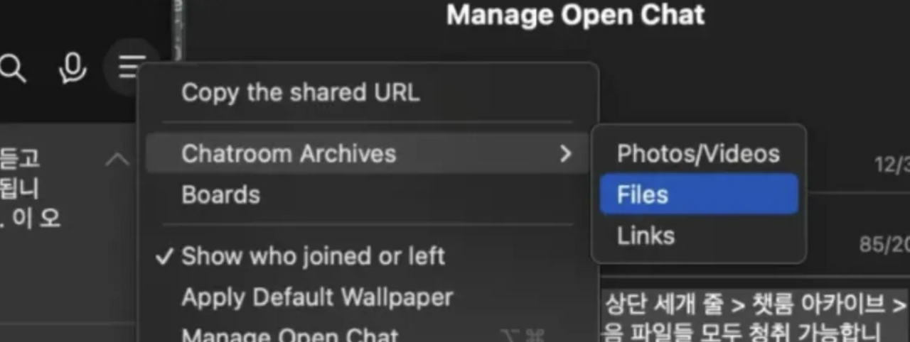
Task: Open the highlighted Files submenu item
Action: click(x=699, y=194)
